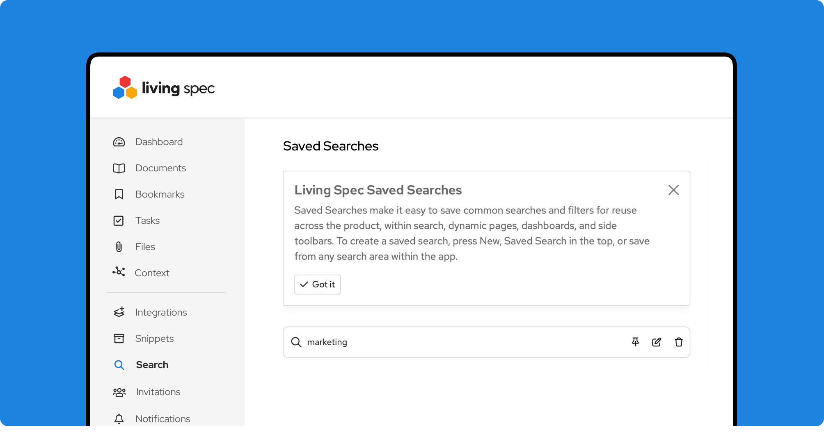The height and width of the screenshot is (432, 824).
Task: Go to Integrations page
Action: 161,312
